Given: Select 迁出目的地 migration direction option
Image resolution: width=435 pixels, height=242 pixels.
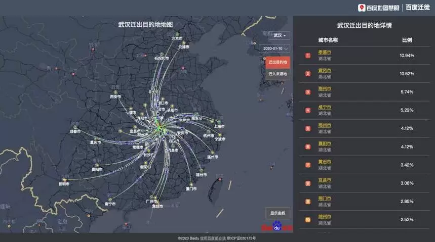Looking at the screenshot, I should pyautogui.click(x=278, y=62).
